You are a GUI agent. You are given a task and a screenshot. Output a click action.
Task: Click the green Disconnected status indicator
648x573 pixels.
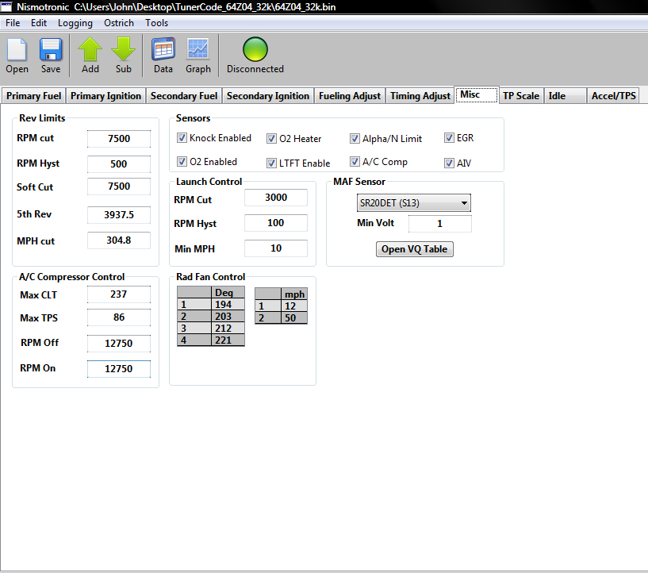255,50
